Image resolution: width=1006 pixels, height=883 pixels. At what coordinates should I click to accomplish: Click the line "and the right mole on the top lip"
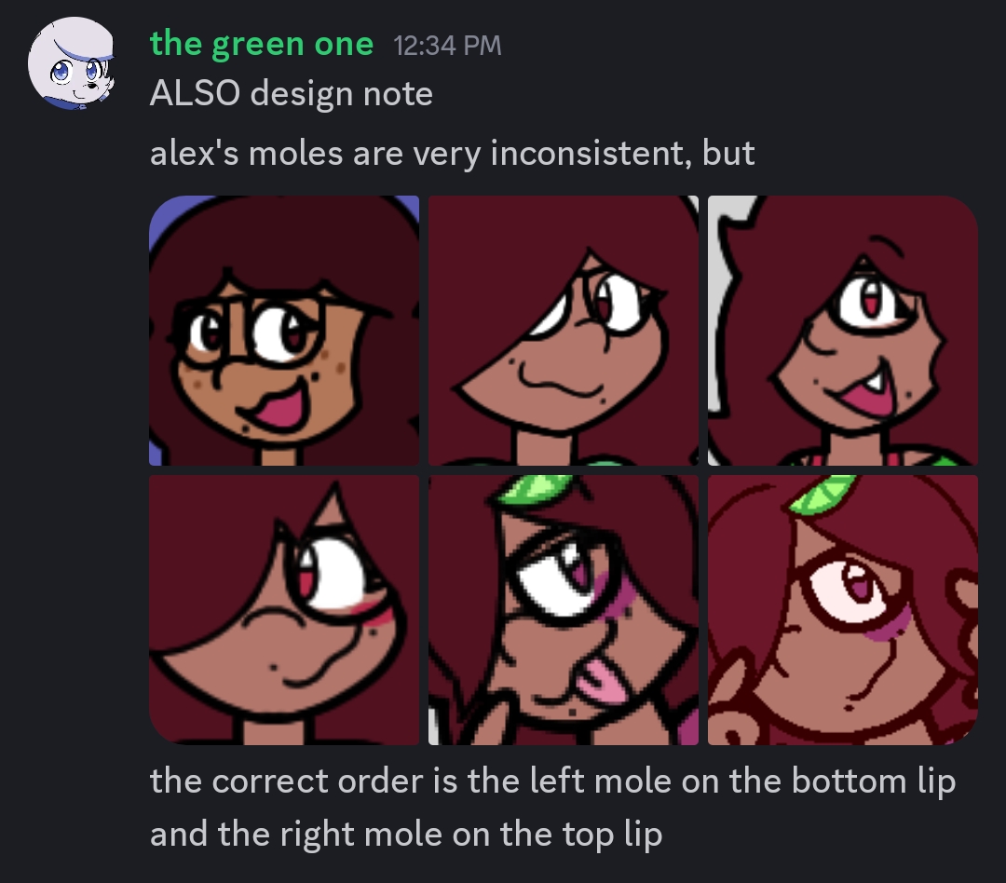(x=406, y=835)
